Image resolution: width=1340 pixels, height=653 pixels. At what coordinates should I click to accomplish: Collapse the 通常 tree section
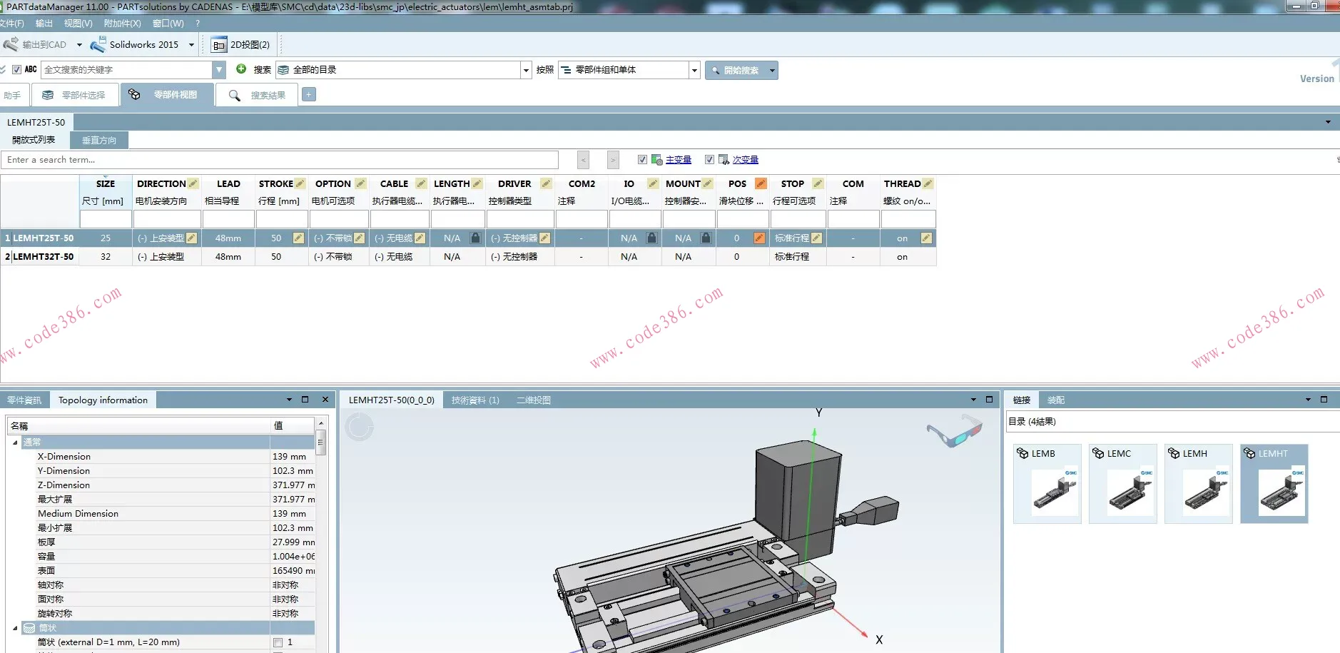(15, 442)
